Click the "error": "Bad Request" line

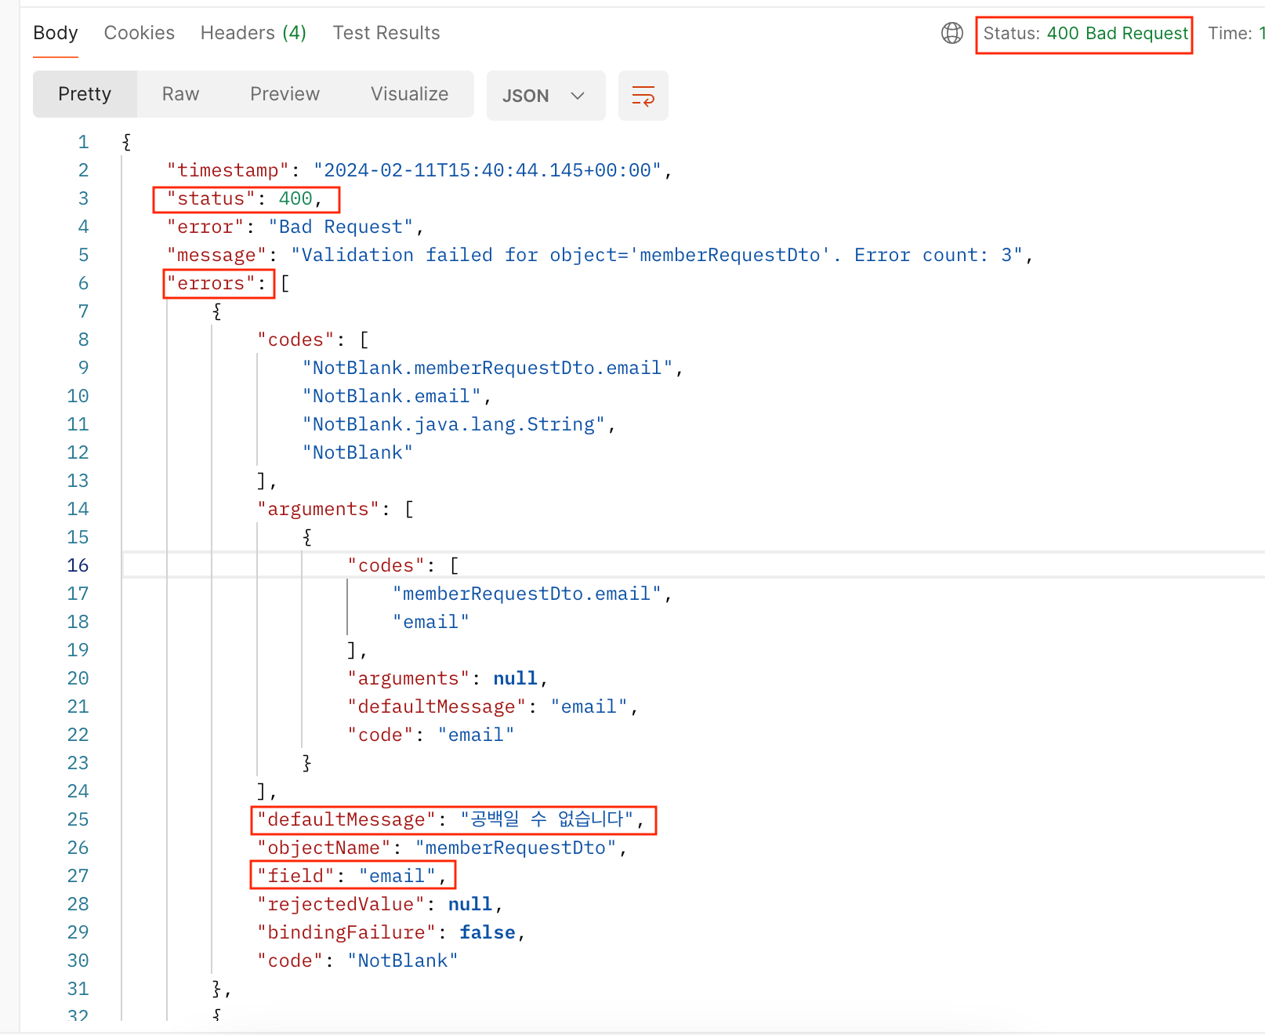(295, 227)
